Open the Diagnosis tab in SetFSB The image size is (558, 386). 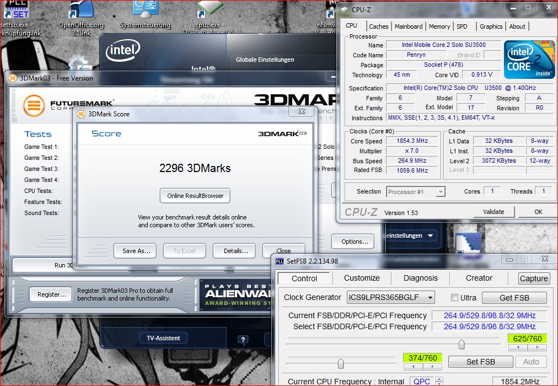pos(421,278)
